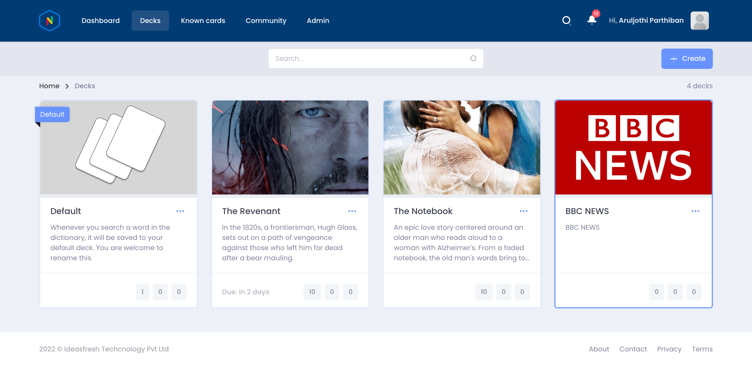Switch to the Community tab
This screenshot has height=366, width=752.
pos(266,20)
